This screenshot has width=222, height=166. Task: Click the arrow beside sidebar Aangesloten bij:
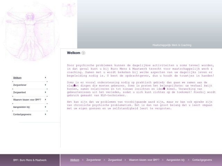(x=45, y=107)
